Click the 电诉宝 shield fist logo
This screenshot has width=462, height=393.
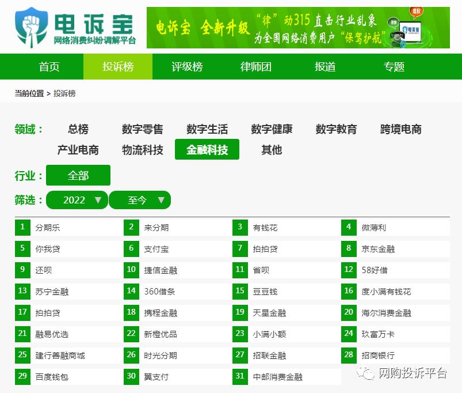coord(32,28)
